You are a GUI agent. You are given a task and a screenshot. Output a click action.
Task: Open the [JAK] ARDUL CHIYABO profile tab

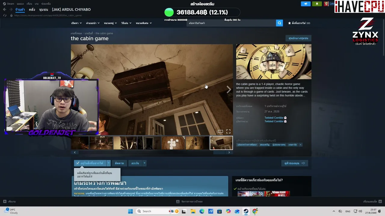pyautogui.click(x=71, y=10)
